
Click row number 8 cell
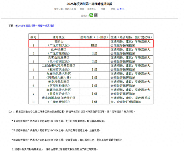click(x=34, y=100)
